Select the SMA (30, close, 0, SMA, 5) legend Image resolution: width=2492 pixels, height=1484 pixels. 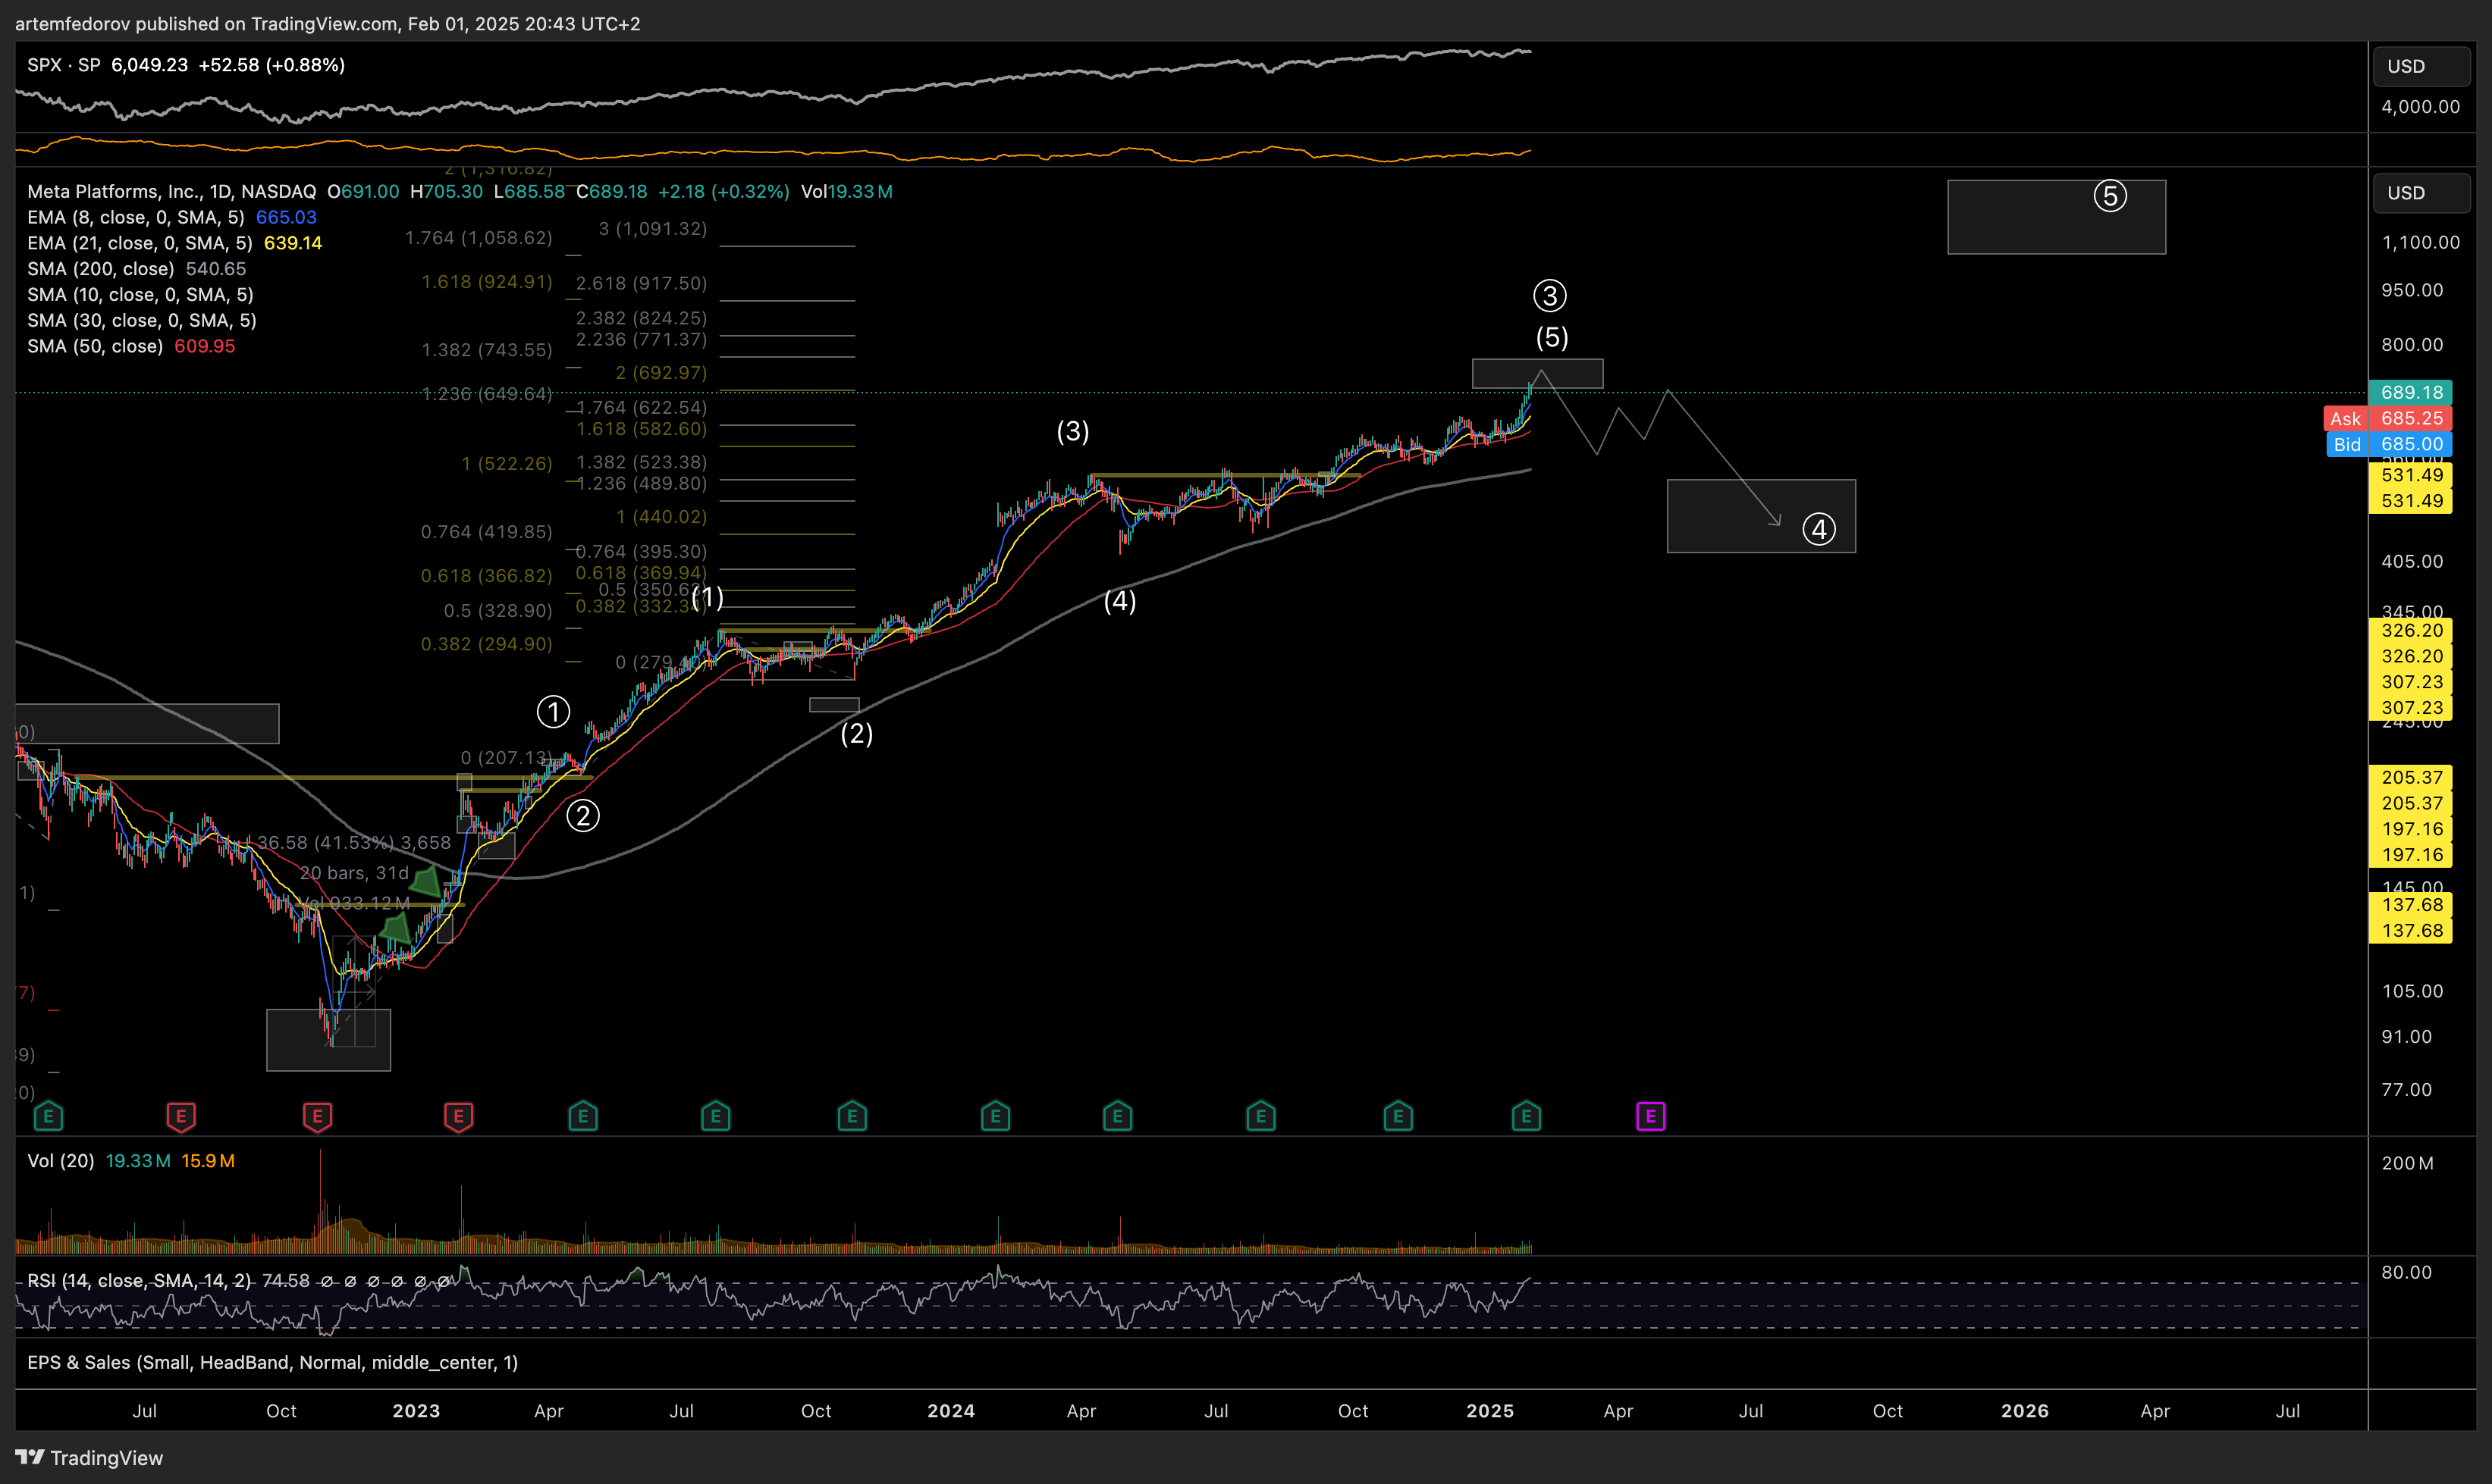(142, 321)
